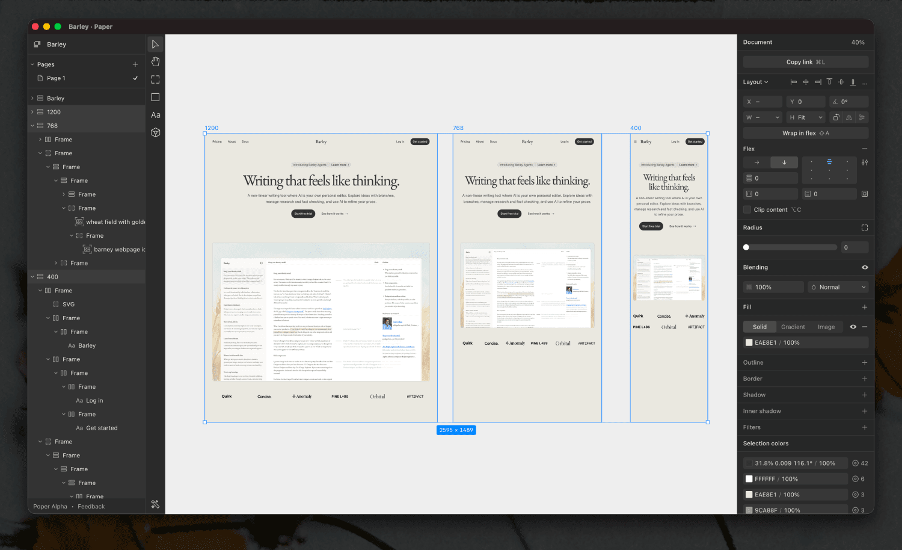The image size is (902, 550).
Task: Add a Shadow with its plus
Action: click(x=865, y=395)
